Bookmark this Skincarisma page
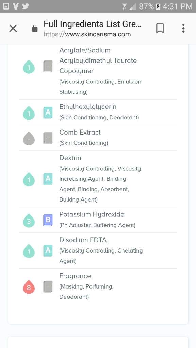This screenshot has height=348, width=196. (x=160, y=29)
